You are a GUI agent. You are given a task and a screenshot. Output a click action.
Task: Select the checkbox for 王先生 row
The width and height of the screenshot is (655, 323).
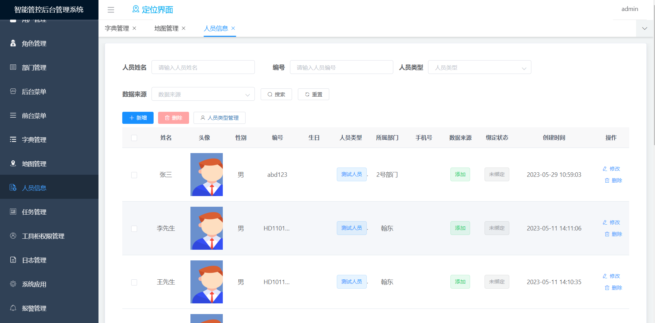[x=134, y=282]
